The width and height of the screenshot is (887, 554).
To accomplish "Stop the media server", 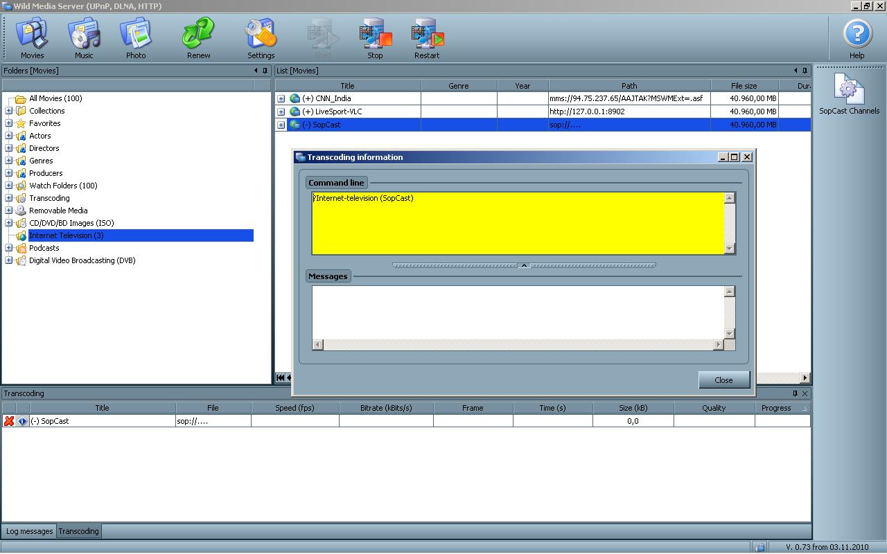I will pos(375,39).
